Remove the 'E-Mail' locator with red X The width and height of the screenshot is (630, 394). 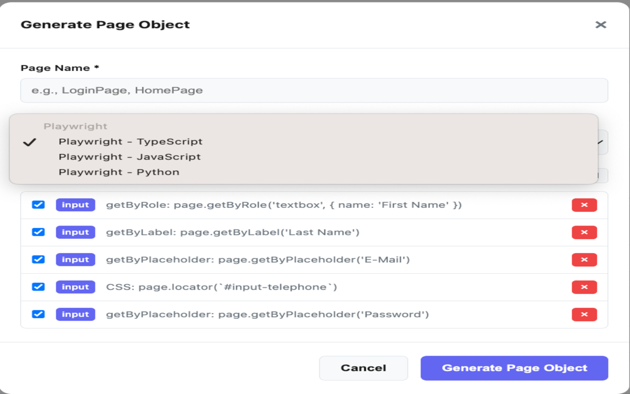pyautogui.click(x=584, y=260)
